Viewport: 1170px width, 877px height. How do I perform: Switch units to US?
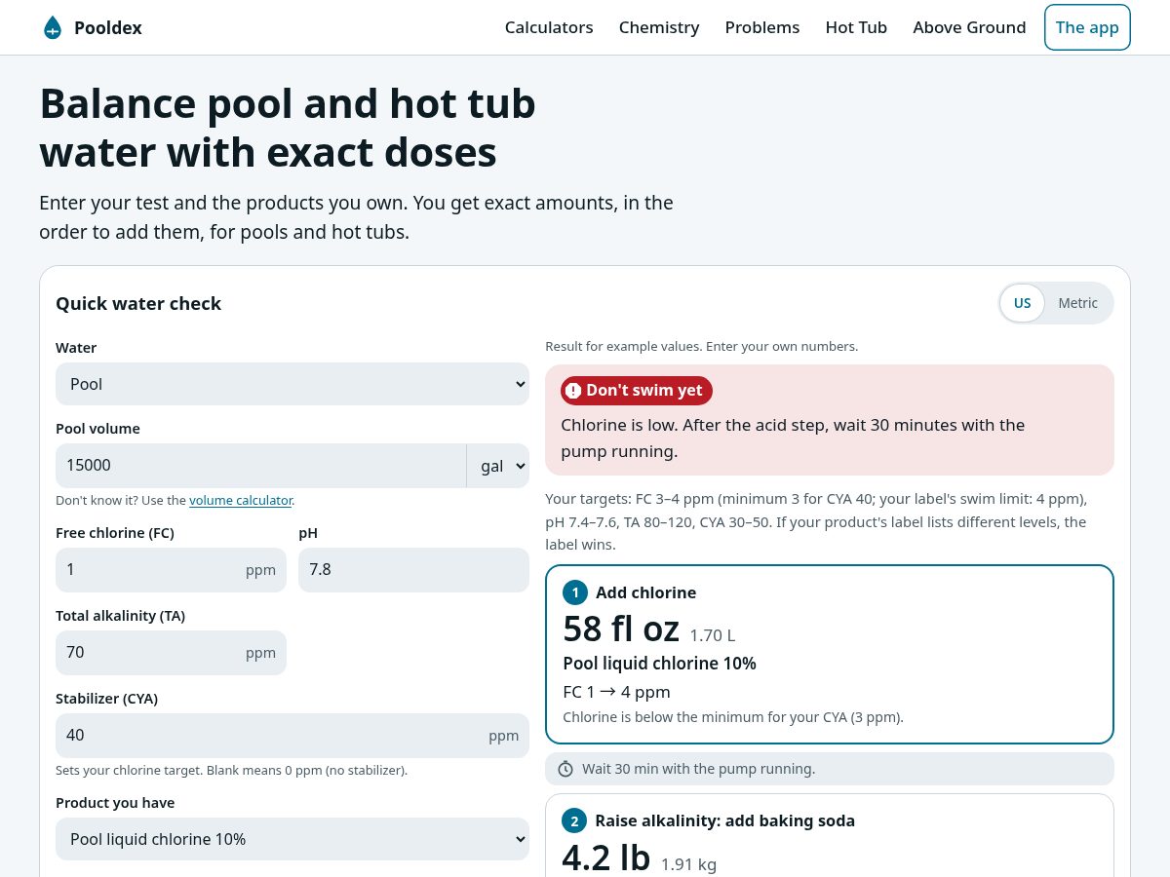(x=1022, y=303)
